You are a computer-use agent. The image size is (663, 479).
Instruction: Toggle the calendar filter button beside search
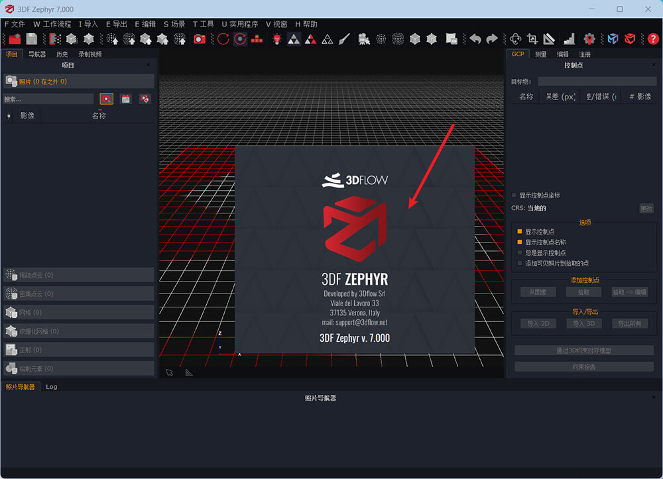125,99
